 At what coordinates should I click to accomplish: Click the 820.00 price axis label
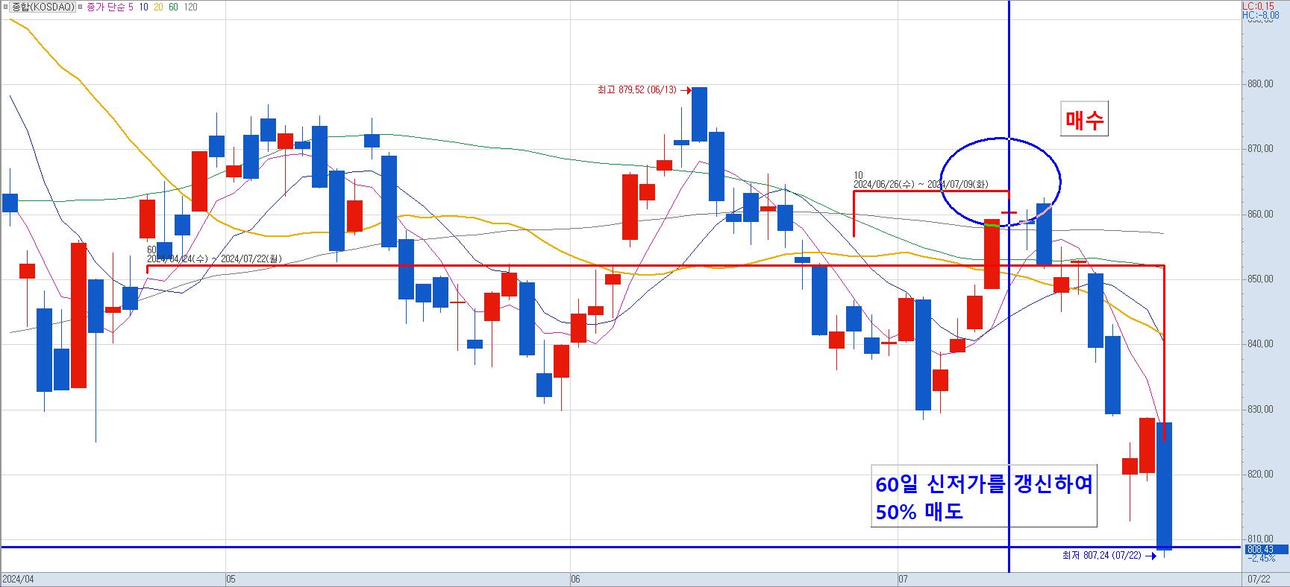pyautogui.click(x=1260, y=475)
